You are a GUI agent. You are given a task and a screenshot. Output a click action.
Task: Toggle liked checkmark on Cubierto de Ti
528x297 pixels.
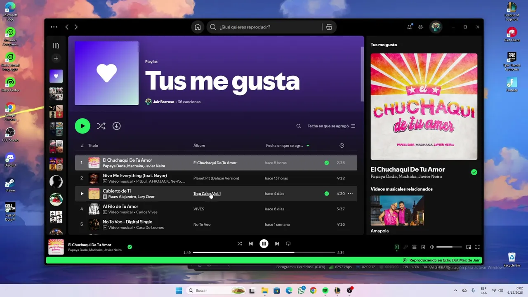327,193
